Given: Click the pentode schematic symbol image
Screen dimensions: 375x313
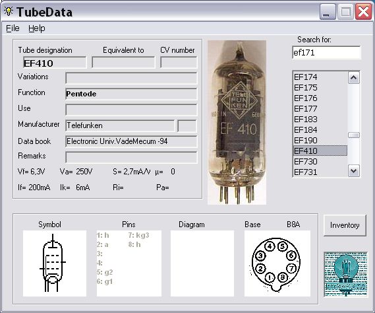Looking at the screenshot, I should click(x=55, y=263).
